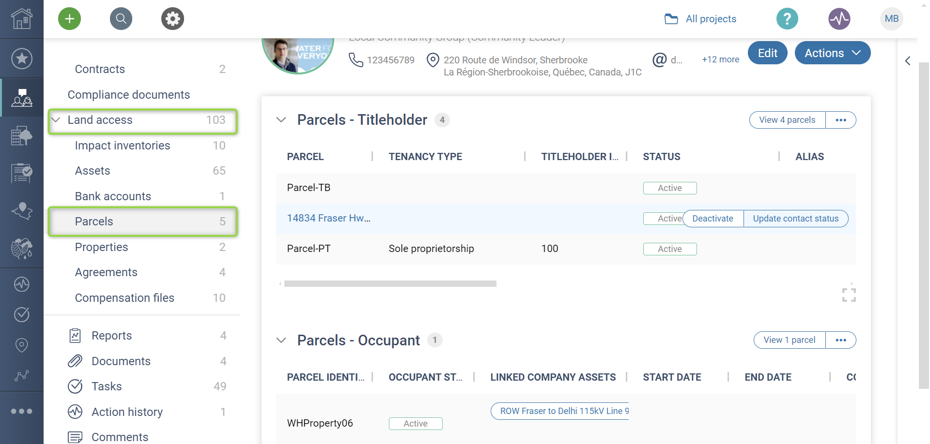
Task: Click the green add new button
Action: pos(70,19)
